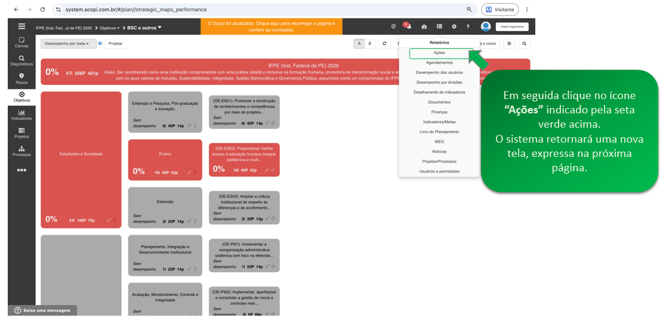Open Processos in the sidebar

21,151
